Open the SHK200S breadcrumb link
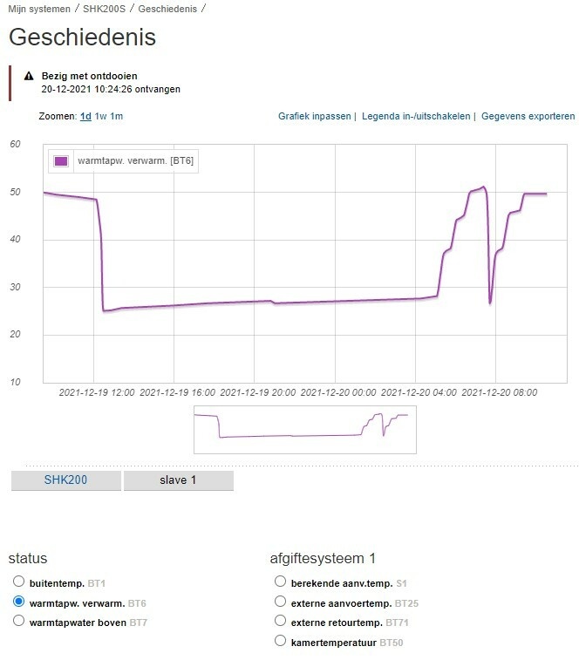Viewport: 579px width, 660px height. (x=104, y=9)
